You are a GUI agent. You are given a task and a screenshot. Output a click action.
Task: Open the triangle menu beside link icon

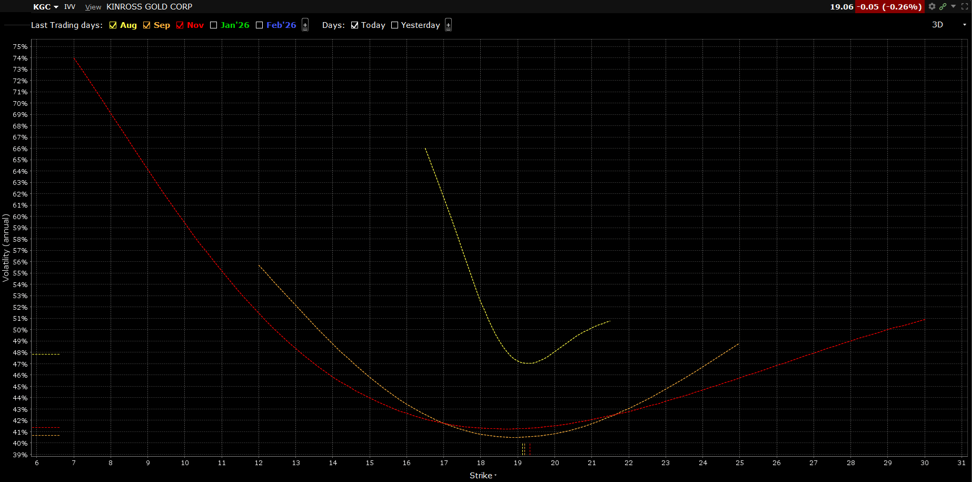(954, 6)
